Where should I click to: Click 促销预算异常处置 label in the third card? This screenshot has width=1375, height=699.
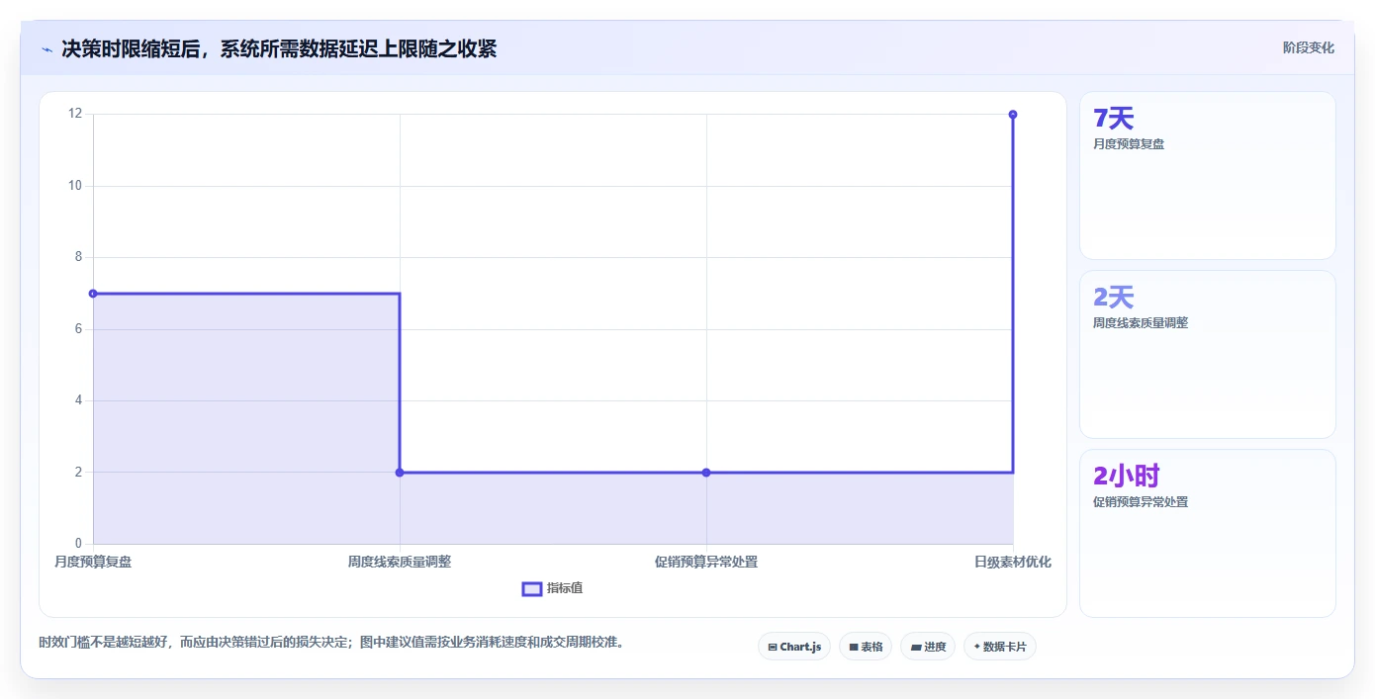coord(1141,502)
